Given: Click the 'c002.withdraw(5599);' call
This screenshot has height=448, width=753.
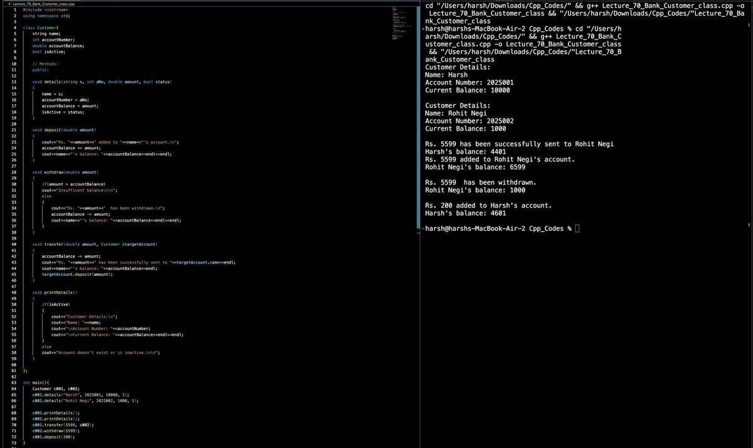Looking at the screenshot, I should pos(56,430).
